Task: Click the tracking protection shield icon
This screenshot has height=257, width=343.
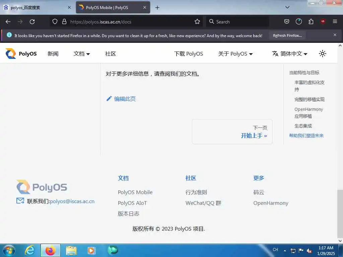Action: point(55,21)
